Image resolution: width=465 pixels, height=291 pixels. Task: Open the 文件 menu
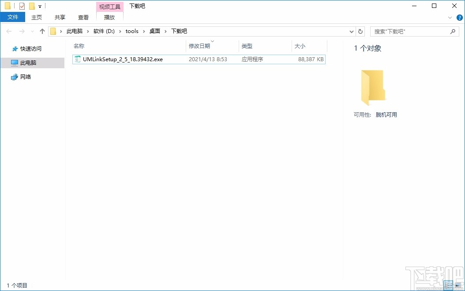pyautogui.click(x=13, y=17)
